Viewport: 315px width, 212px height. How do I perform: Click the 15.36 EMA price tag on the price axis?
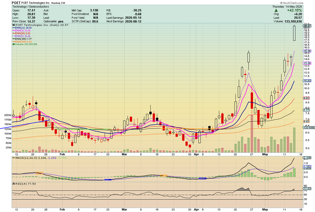pyautogui.click(x=307, y=51)
